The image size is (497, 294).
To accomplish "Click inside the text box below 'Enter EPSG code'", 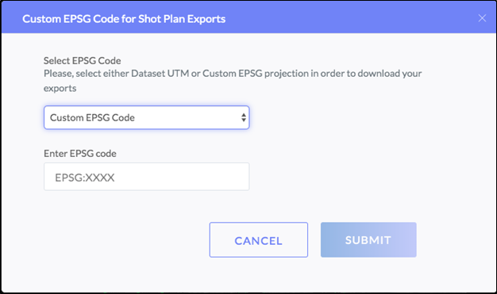I will (146, 177).
